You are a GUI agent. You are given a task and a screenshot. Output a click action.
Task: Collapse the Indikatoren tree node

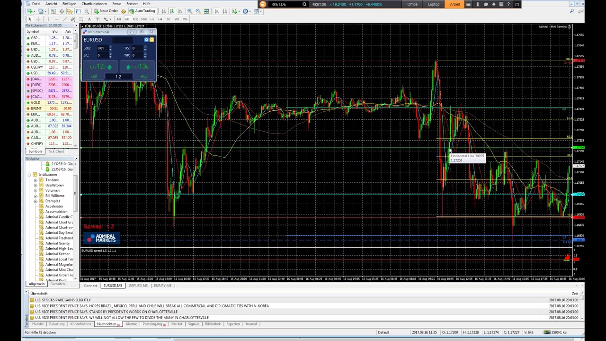(29, 175)
